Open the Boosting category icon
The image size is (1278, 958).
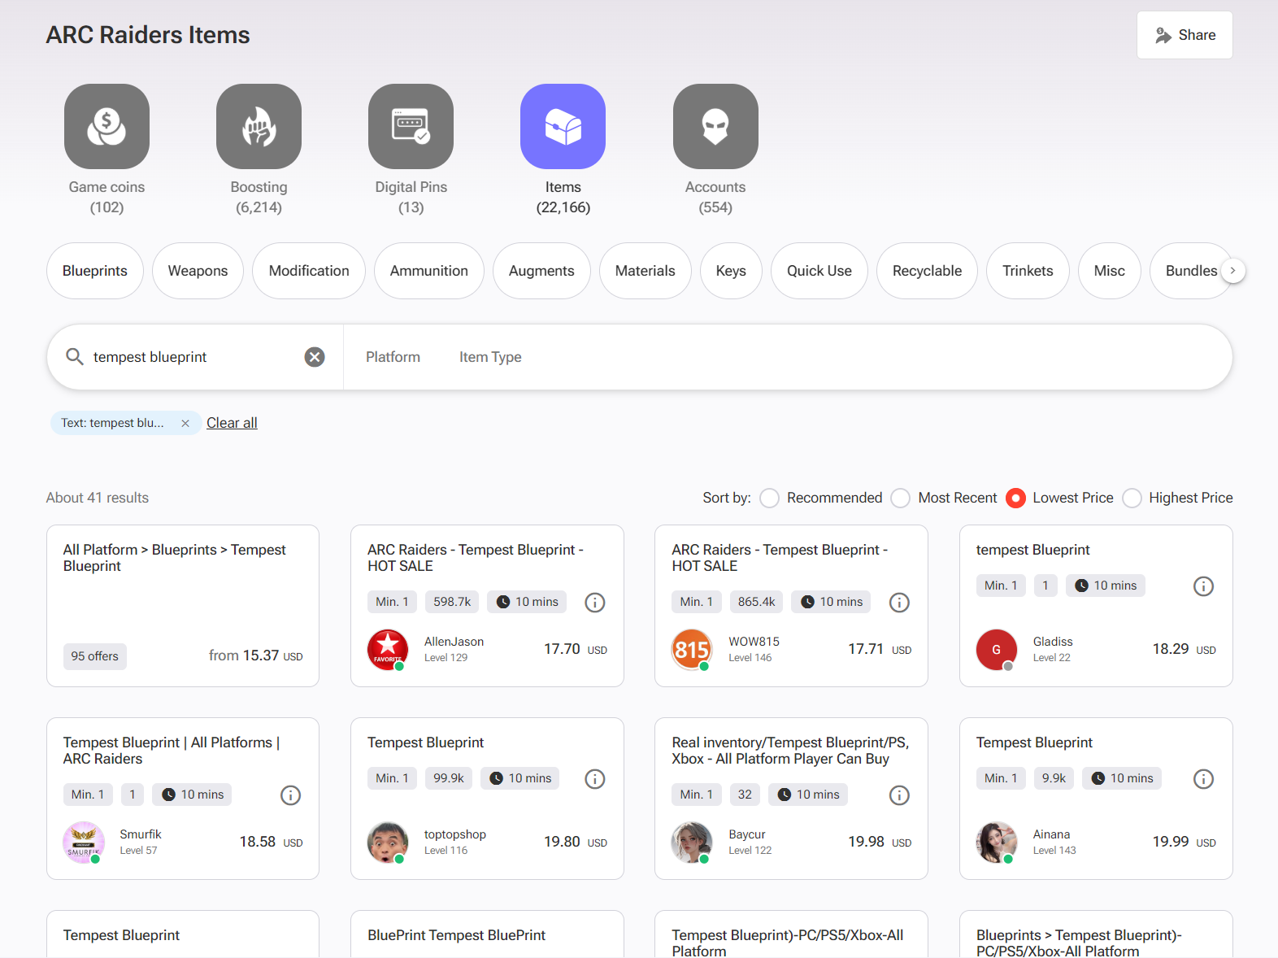point(259,126)
